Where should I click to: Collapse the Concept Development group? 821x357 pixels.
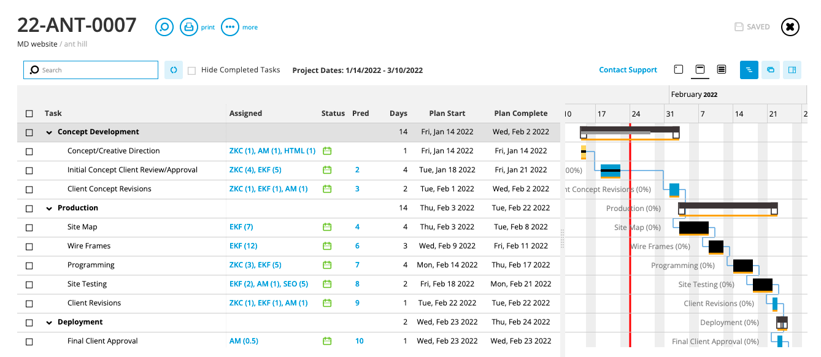tap(49, 132)
